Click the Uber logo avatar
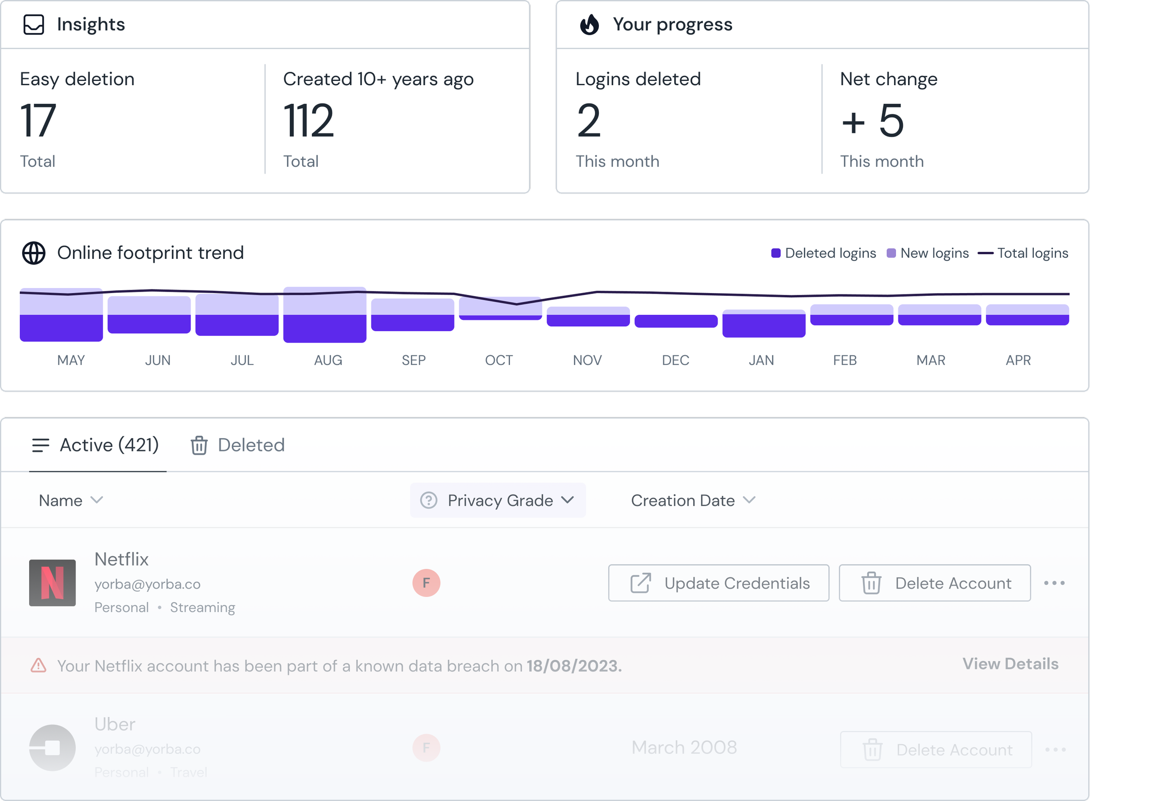 pyautogui.click(x=52, y=748)
